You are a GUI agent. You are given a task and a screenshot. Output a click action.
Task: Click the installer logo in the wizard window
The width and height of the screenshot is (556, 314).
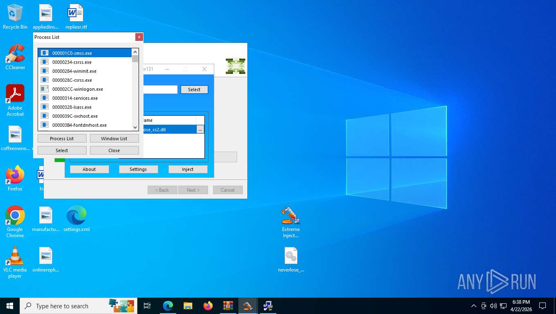[x=235, y=66]
